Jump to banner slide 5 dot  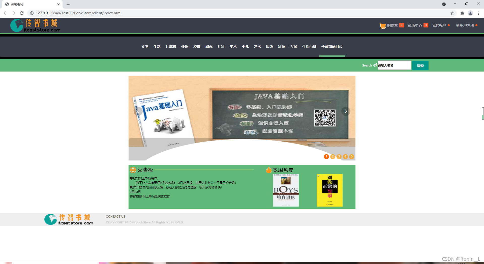tap(352, 157)
